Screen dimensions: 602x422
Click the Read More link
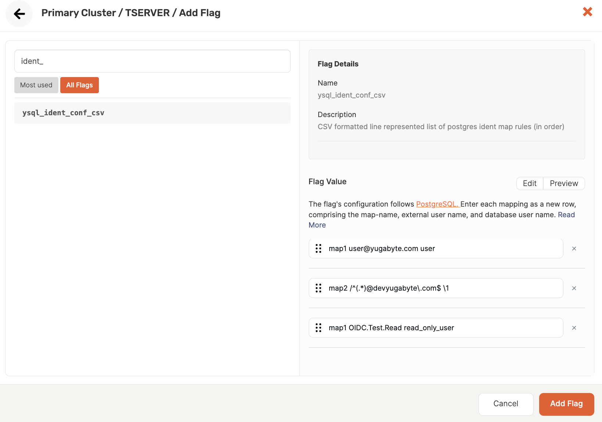(x=566, y=215)
